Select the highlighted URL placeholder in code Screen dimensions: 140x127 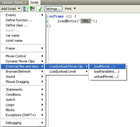pos(86,21)
